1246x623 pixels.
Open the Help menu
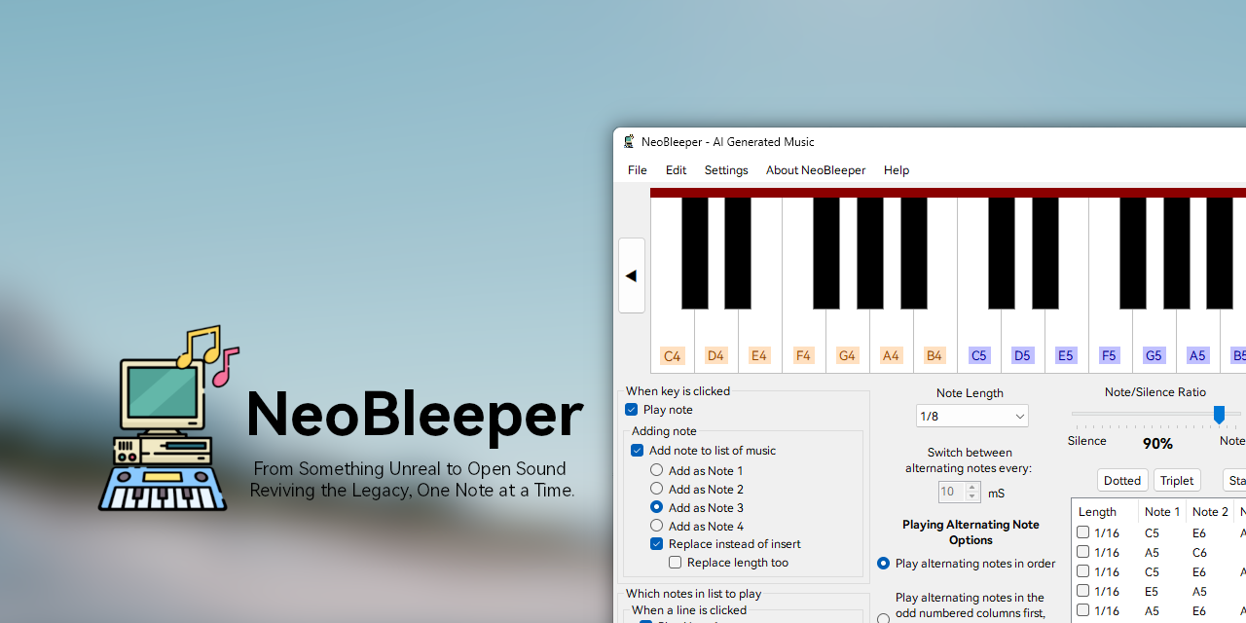point(897,170)
